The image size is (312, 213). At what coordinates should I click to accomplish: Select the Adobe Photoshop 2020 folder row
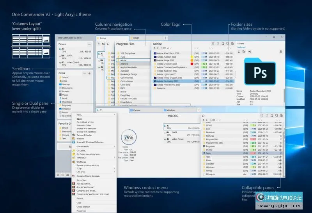[x=172, y=81]
